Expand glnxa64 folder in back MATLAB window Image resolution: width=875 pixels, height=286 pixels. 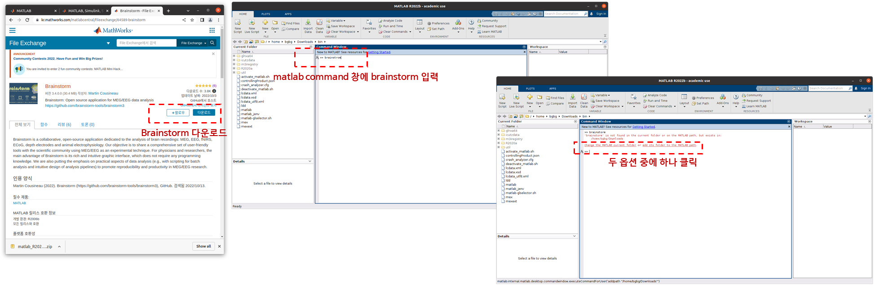tap(234, 56)
